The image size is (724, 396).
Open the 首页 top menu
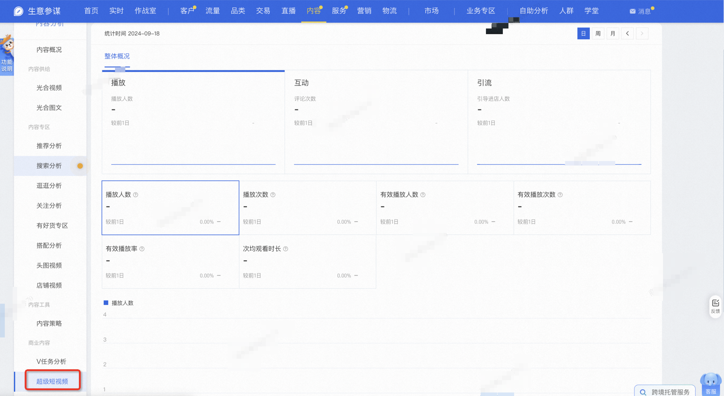91,11
